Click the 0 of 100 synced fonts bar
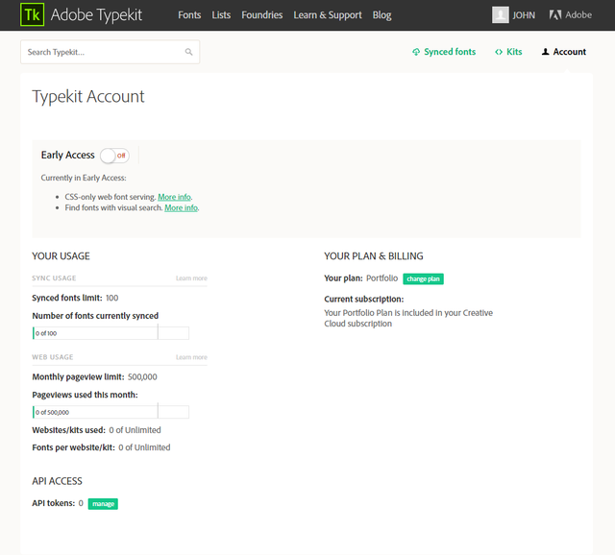Viewport: 615px width, 555px height. coord(111,333)
